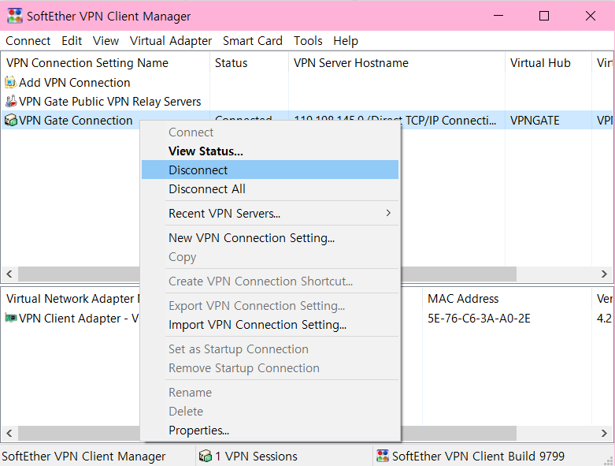
Task: Select VPN Gate Public VPN Relay Servers text
Action: click(x=109, y=101)
